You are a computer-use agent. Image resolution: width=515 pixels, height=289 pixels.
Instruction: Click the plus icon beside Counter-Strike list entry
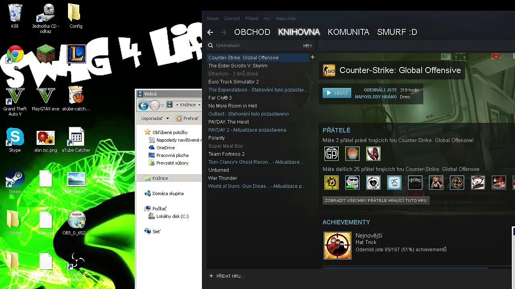[312, 57]
